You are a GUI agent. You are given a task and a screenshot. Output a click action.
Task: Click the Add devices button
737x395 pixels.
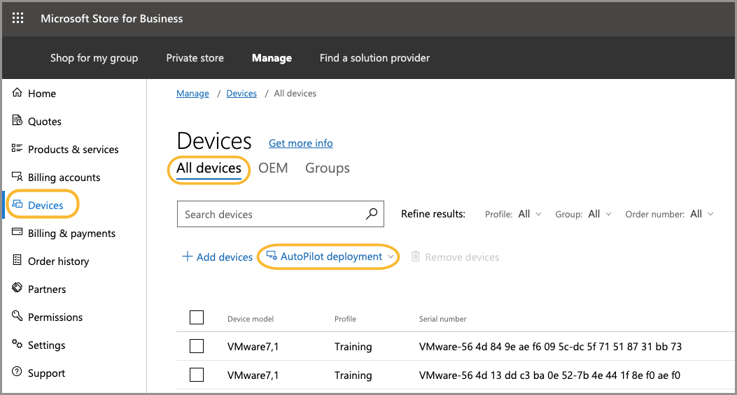click(x=217, y=257)
